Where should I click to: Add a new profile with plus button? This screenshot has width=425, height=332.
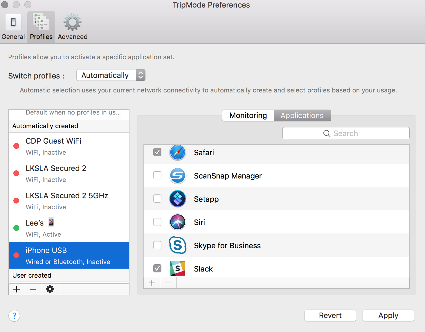tap(17, 289)
